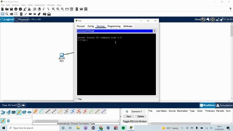Click the Fast Forward Time button

(24, 105)
